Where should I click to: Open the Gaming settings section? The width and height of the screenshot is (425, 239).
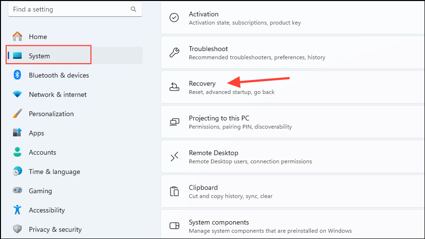click(x=40, y=191)
